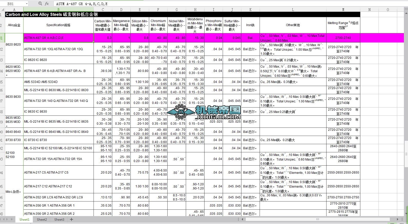Click the 'MIL-S-22141B IC 8640' specification cell
This screenshot has height=224, width=408.
58,132
